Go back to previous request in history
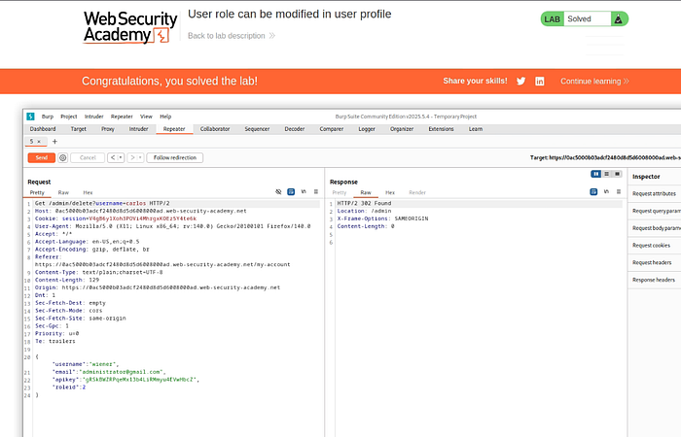The height and width of the screenshot is (437, 681). pos(113,157)
